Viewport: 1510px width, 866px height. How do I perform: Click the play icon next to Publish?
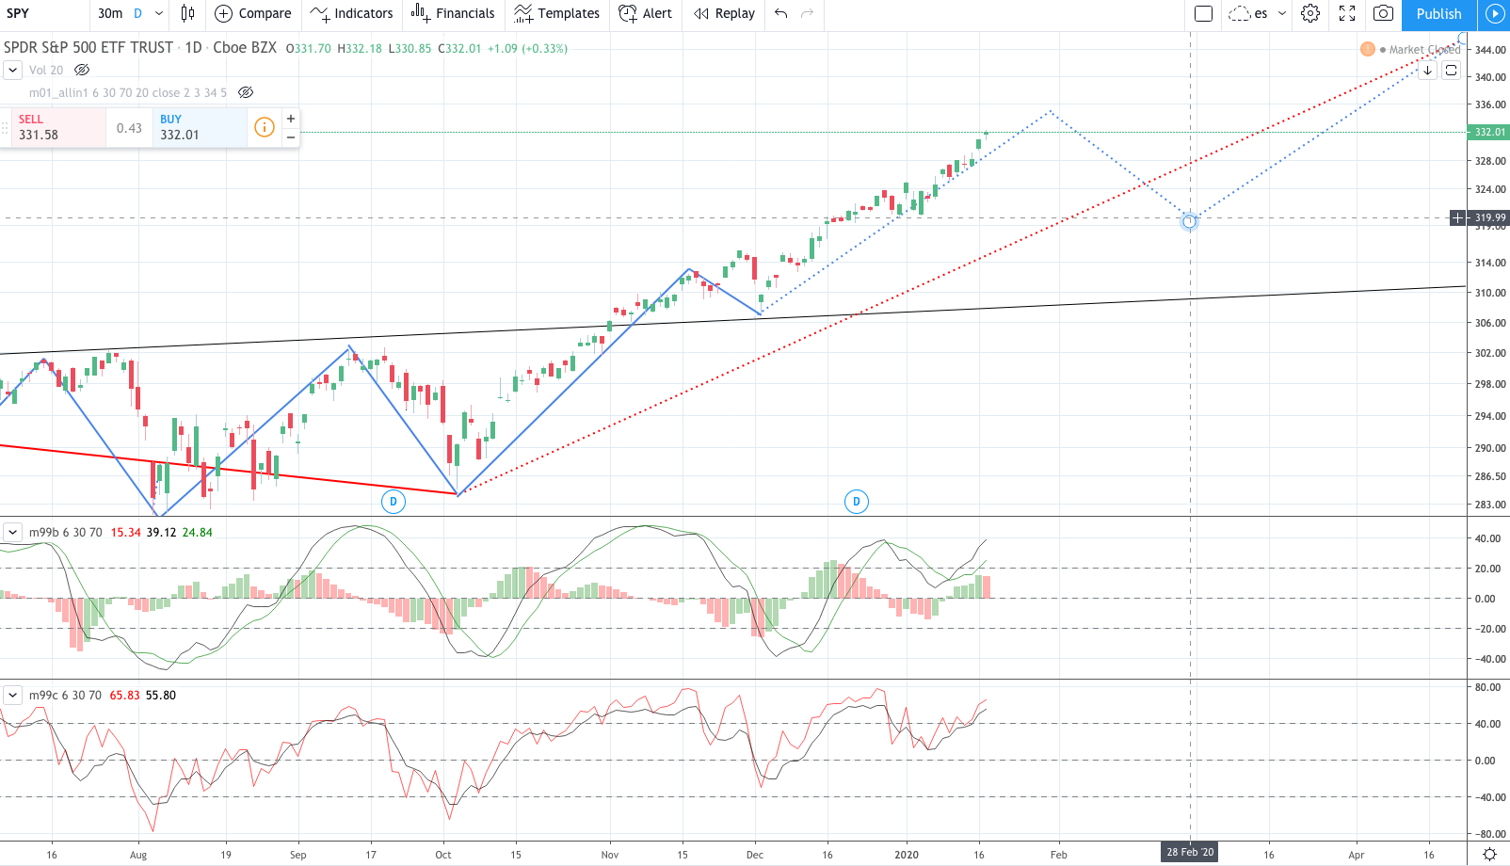pyautogui.click(x=1494, y=14)
